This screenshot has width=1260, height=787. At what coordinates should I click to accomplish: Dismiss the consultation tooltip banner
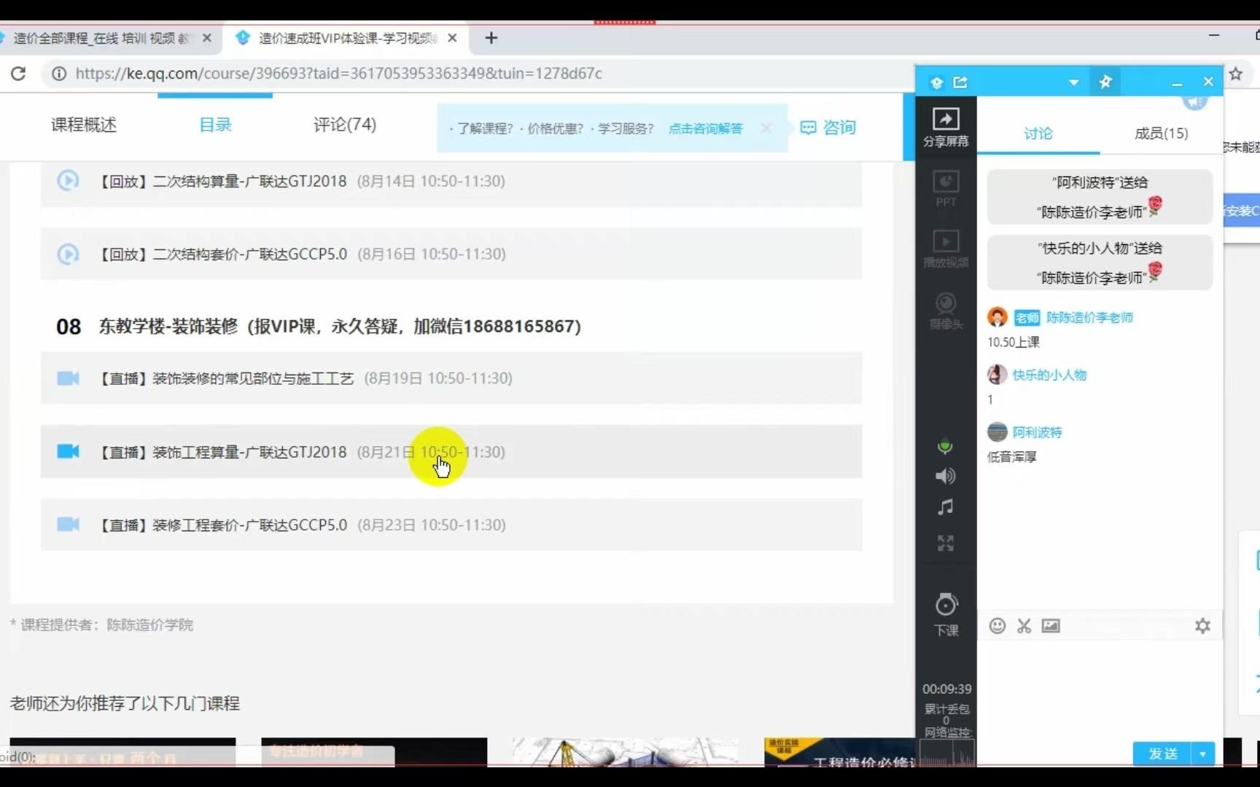[x=766, y=128]
